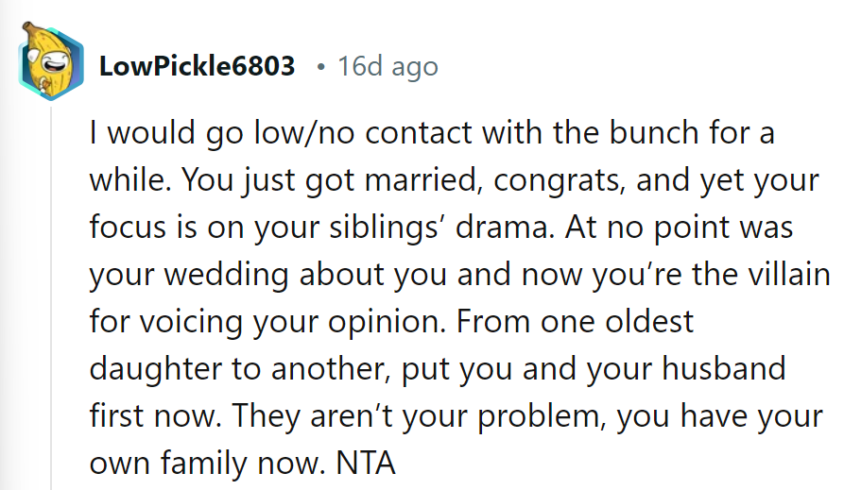
Task: Click the words "own family" in last line
Action: coord(173,464)
